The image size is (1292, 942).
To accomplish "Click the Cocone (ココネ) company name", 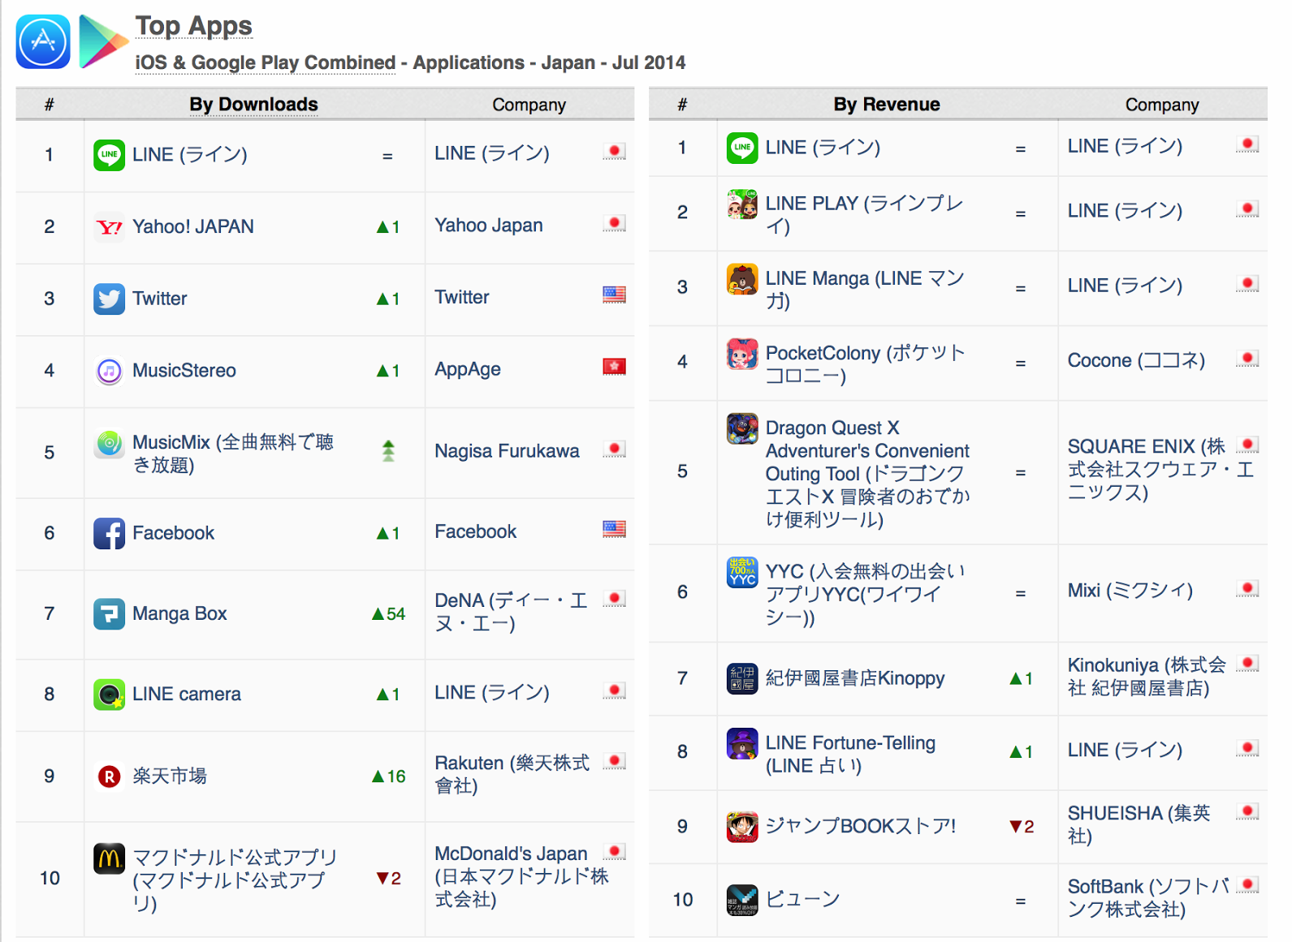I will pos(1136,360).
